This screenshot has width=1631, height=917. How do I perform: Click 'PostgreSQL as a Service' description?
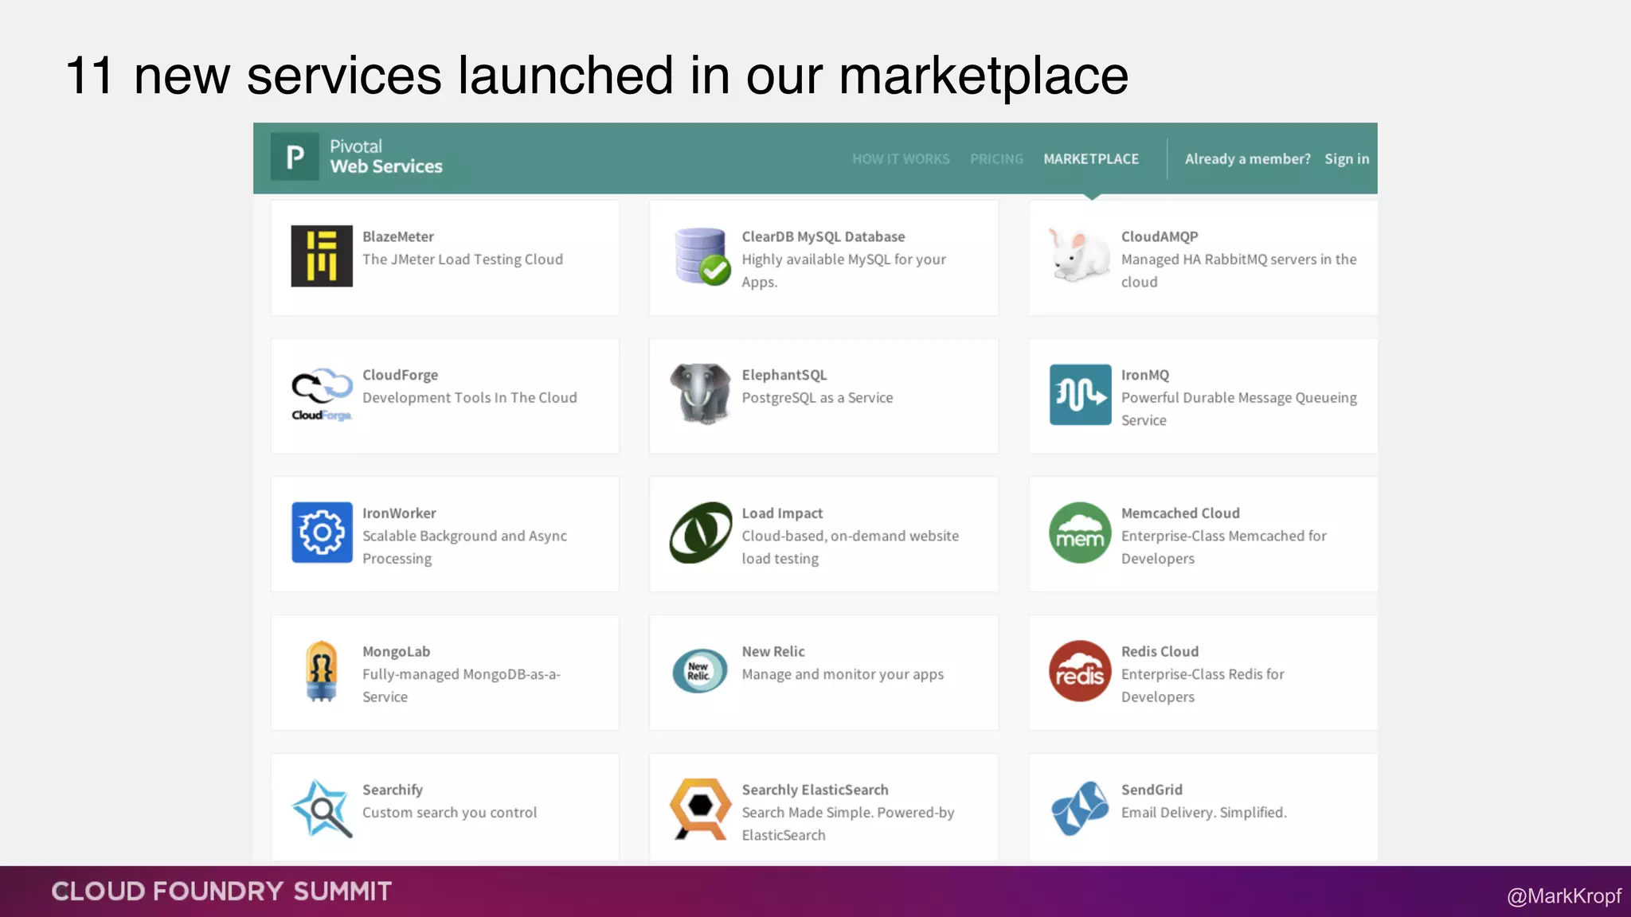[x=817, y=398]
